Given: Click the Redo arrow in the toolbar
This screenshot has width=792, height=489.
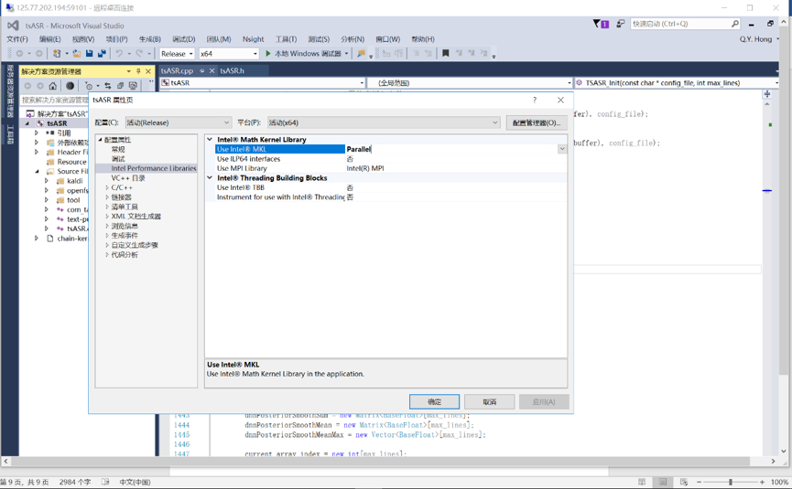Looking at the screenshot, I should pos(139,53).
